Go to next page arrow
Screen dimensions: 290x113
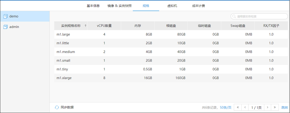click(267, 107)
